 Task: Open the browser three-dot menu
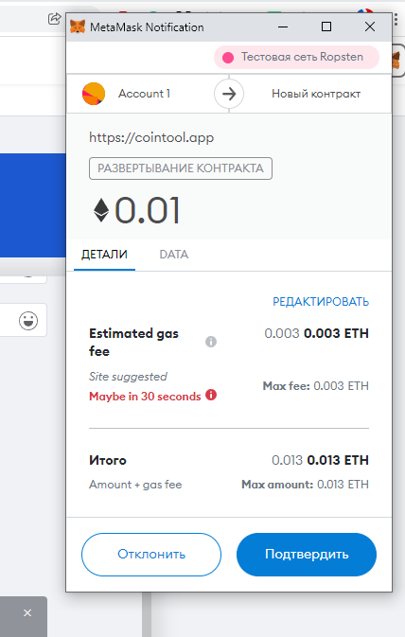point(396,19)
